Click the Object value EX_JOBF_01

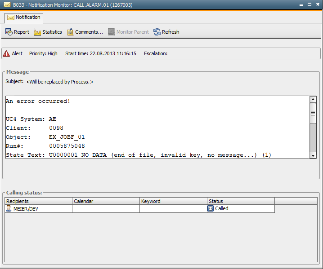[67, 137]
